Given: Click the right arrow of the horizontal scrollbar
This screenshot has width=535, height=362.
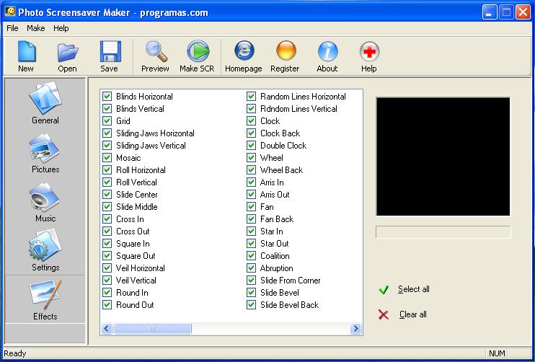Looking at the screenshot, I should tap(356, 329).
